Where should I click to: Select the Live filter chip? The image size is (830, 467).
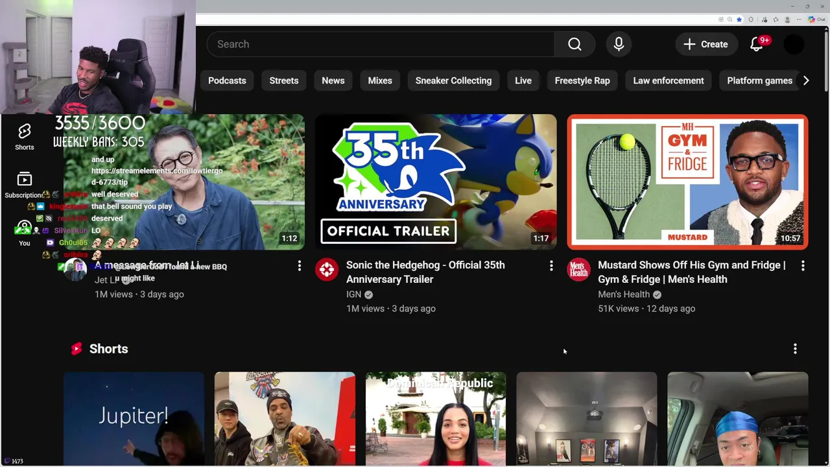pyautogui.click(x=523, y=80)
